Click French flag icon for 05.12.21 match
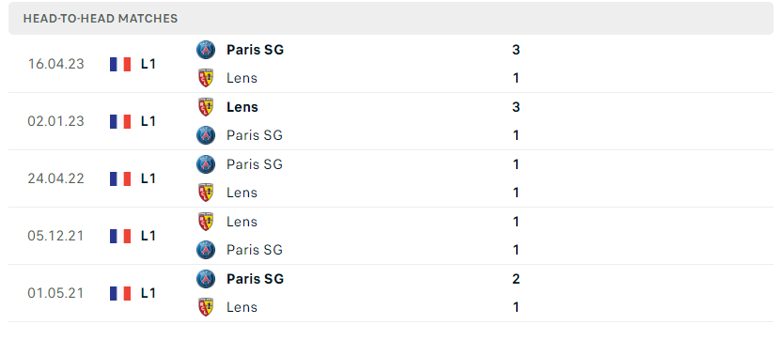Viewport: 782px width, 340px height. pyautogui.click(x=120, y=236)
